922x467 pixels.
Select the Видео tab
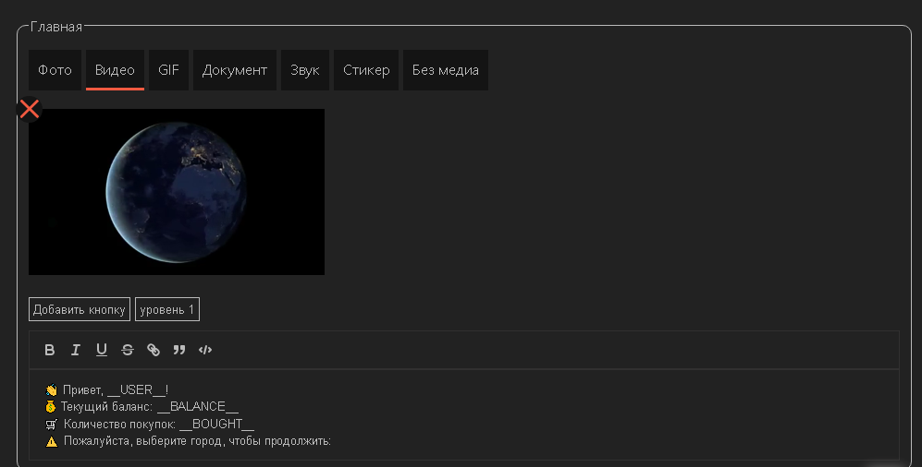tap(115, 70)
